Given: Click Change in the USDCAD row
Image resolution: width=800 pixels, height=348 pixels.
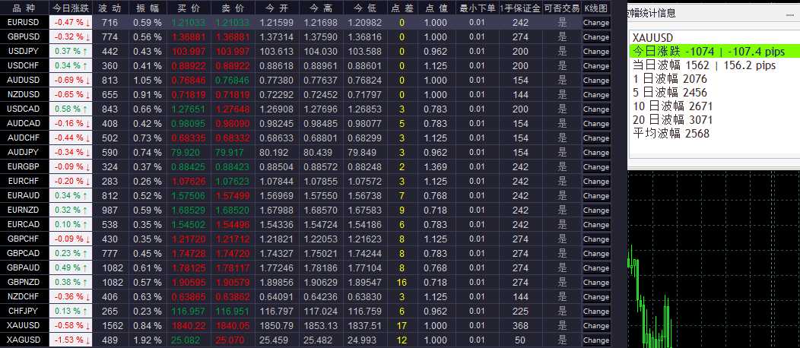Looking at the screenshot, I should 596,109.
